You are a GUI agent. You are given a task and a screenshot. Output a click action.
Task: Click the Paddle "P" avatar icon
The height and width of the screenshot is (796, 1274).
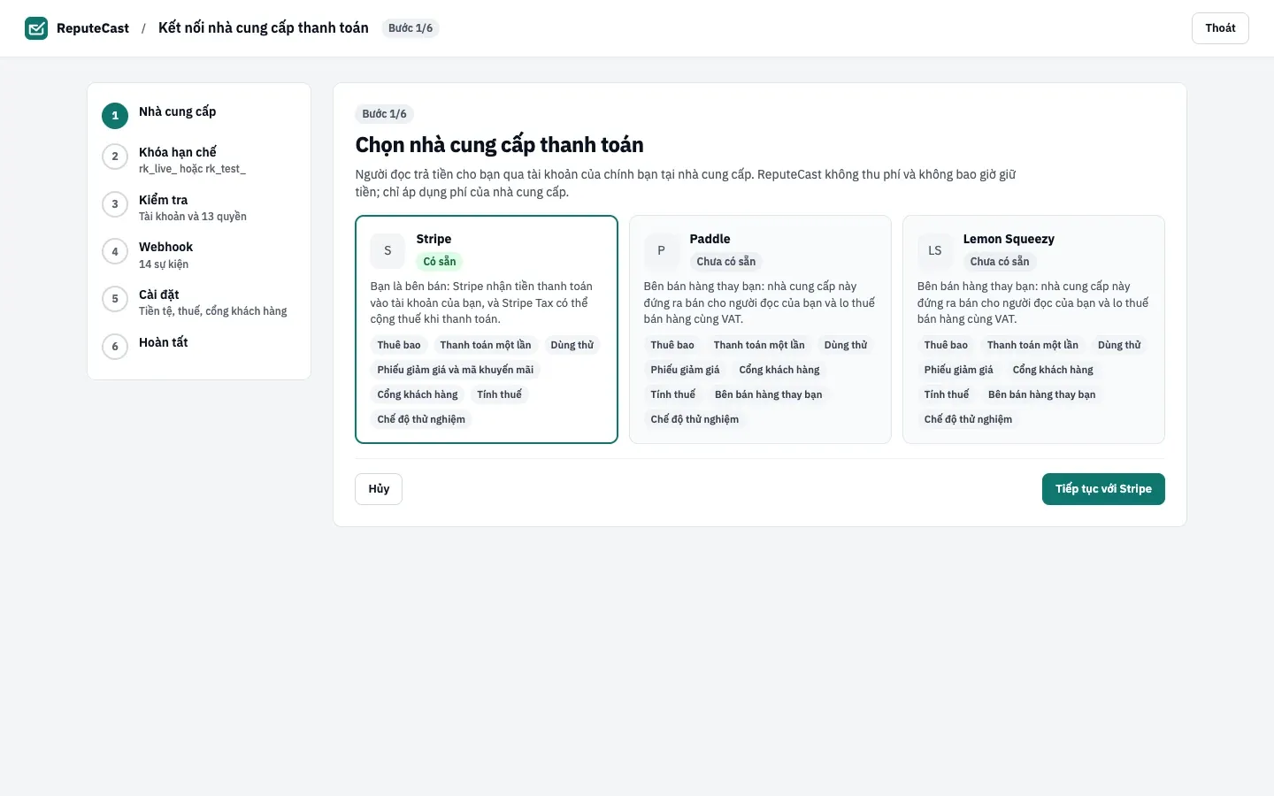[661, 250]
